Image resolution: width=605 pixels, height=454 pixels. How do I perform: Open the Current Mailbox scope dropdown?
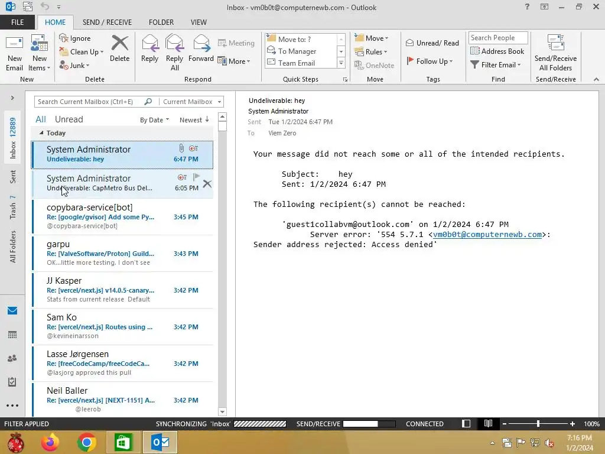point(192,102)
